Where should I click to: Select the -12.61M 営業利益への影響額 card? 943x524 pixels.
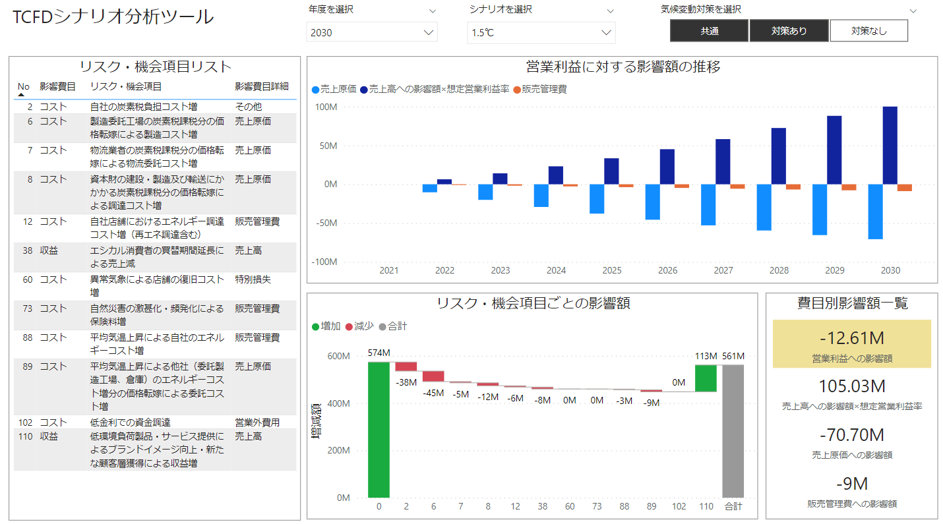[x=851, y=344]
